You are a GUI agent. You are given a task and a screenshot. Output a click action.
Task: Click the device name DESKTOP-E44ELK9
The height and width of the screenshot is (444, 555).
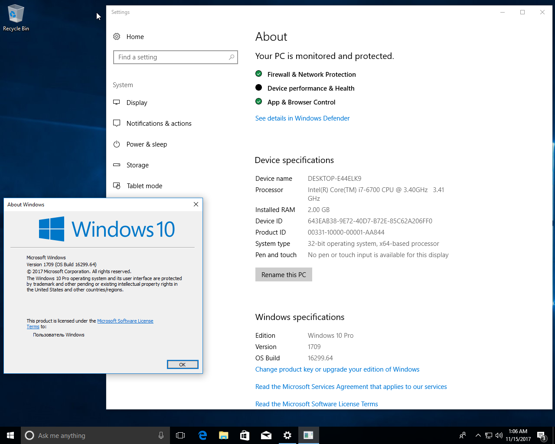coord(334,179)
